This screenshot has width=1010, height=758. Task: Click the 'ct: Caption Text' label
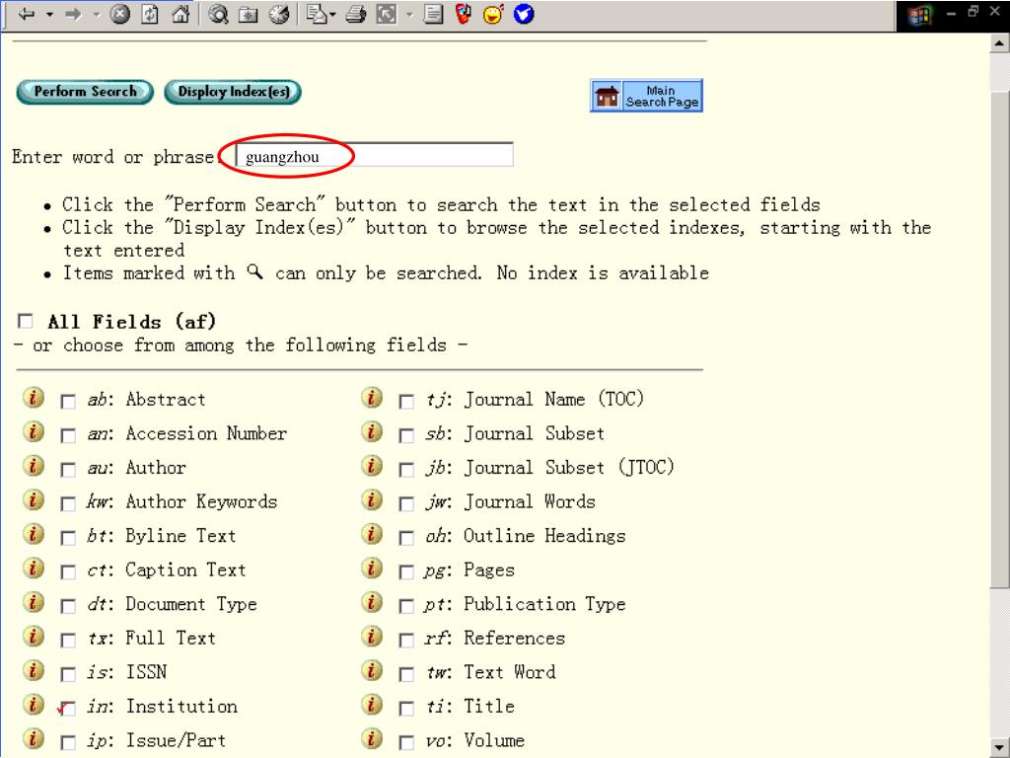pyautogui.click(x=167, y=569)
